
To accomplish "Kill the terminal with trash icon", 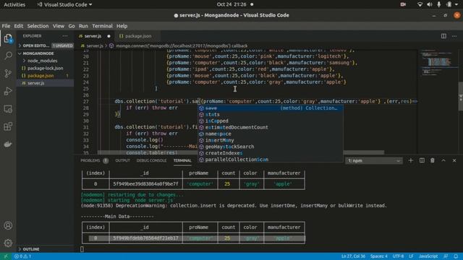I will (433, 160).
